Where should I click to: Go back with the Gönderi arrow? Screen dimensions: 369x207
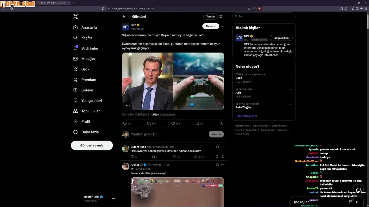124,17
